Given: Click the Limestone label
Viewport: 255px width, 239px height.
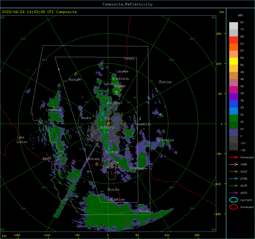Looking at the screenshot, I should [54, 110].
